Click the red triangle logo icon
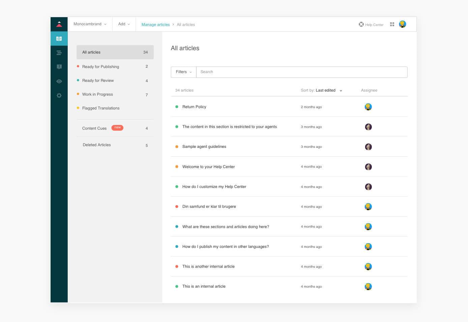Image resolution: width=468 pixels, height=322 pixels. [x=59, y=24]
